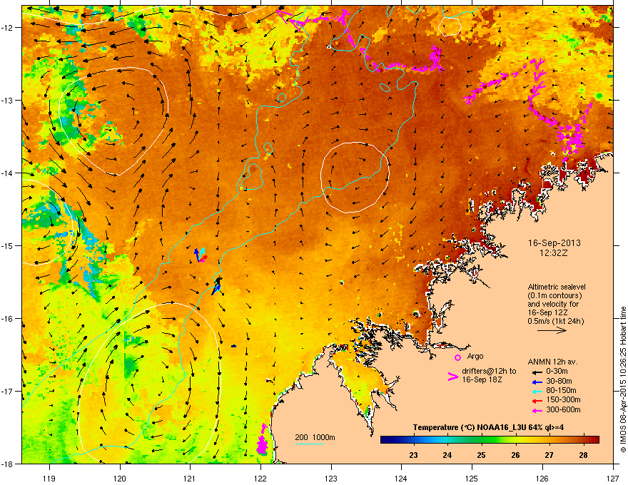The image size is (628, 485).
Task: Click the '-16' latitude axis label
Action: (7, 319)
